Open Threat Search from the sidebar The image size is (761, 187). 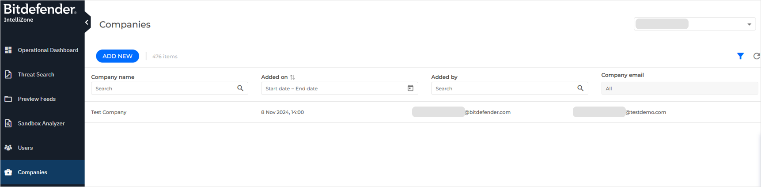pos(36,75)
